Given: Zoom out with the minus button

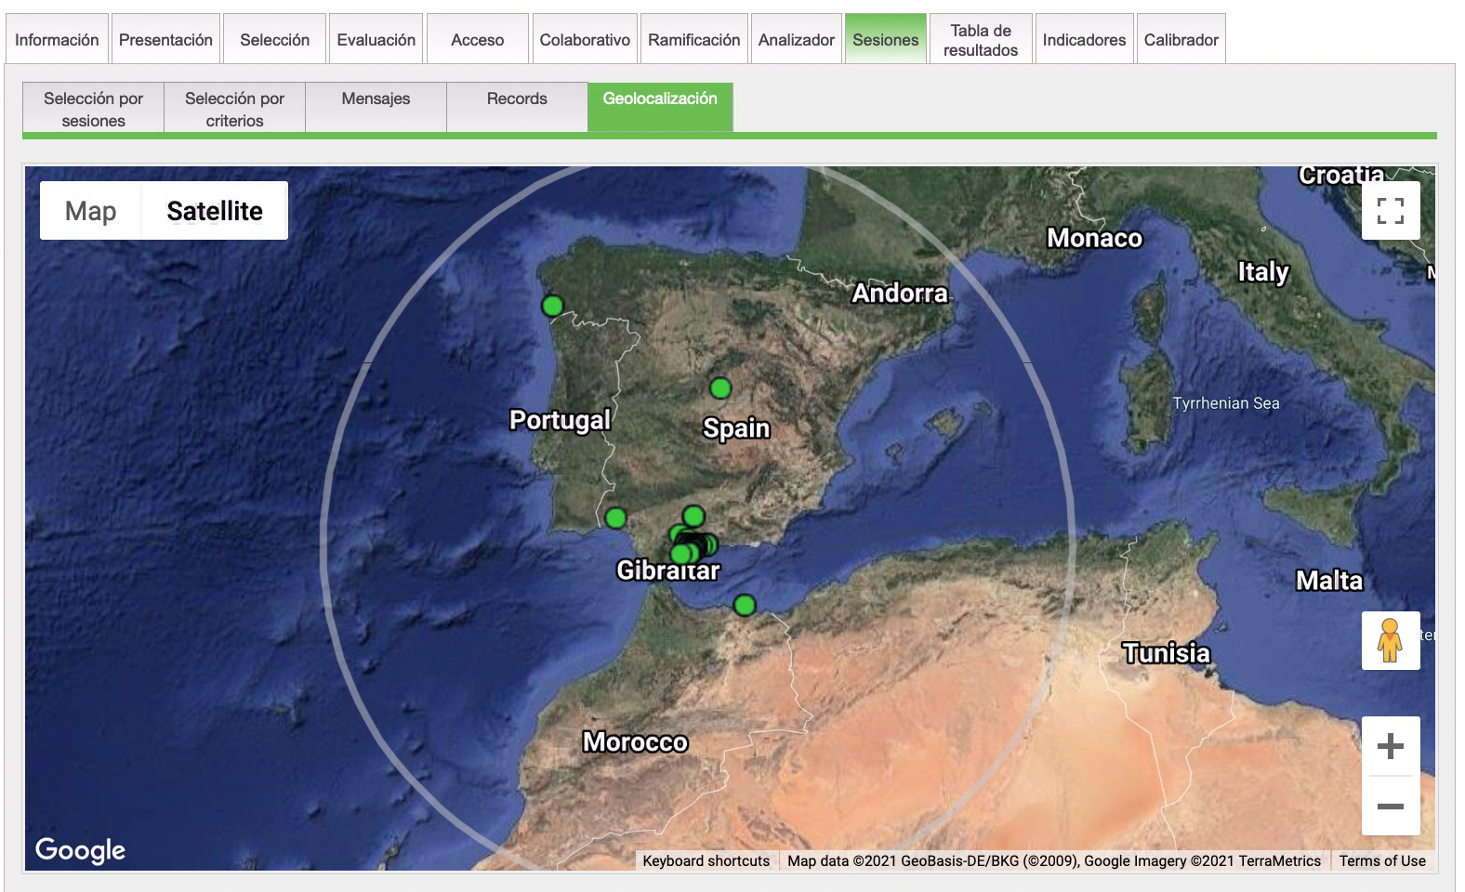Looking at the screenshot, I should point(1390,806).
